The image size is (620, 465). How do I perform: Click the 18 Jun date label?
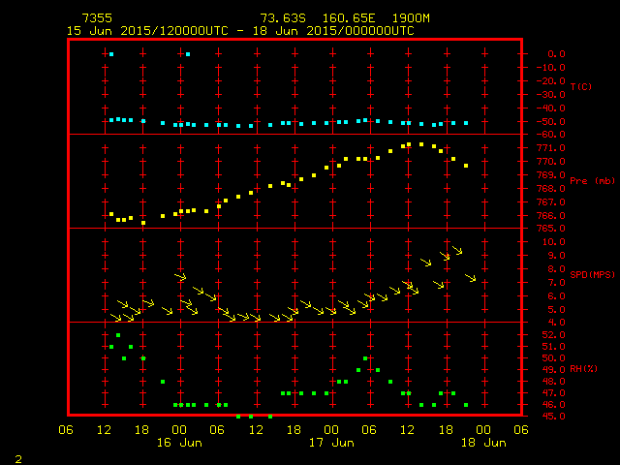tap(482, 443)
